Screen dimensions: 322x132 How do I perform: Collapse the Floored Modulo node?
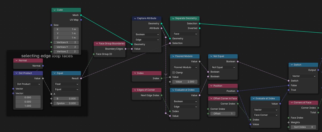point(173,56)
